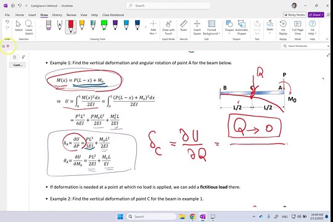Collapse the ribbon with the chevron

(327, 39)
